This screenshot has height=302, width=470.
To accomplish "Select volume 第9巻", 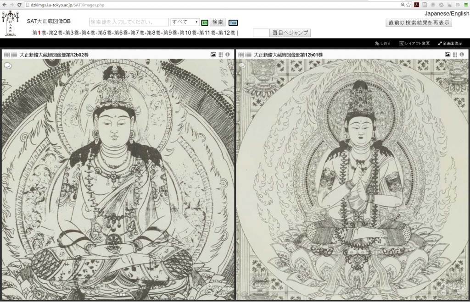I will pos(170,33).
